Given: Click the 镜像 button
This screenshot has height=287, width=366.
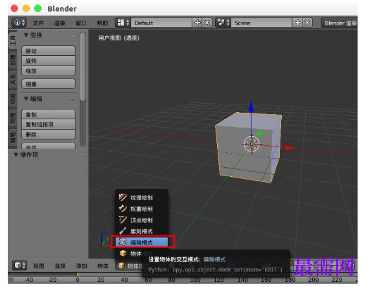Looking at the screenshot, I should [x=49, y=84].
